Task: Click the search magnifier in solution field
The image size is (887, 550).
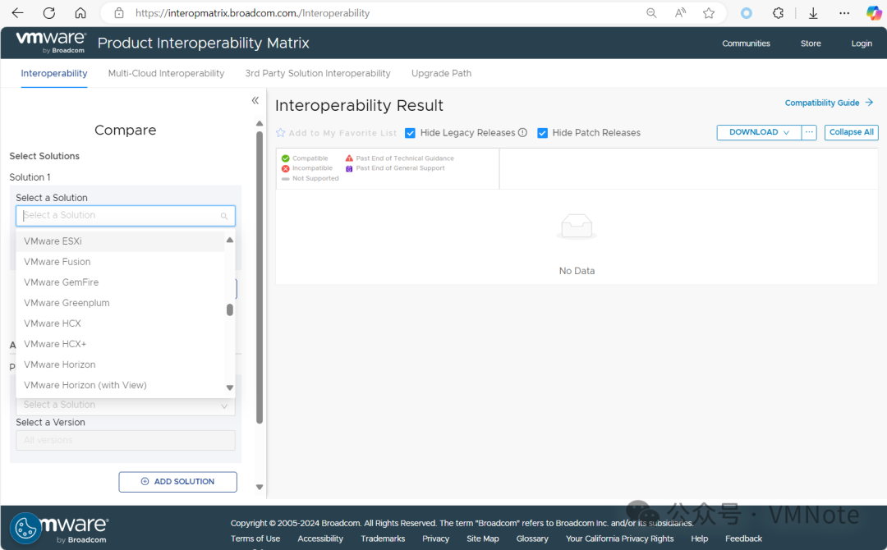Action: [x=224, y=216]
